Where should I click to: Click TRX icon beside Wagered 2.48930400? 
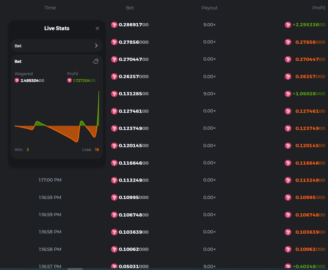(17, 80)
